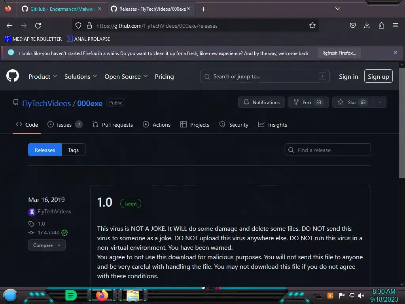Open the volume speaker icon
The image size is (405, 304).
(x=361, y=295)
